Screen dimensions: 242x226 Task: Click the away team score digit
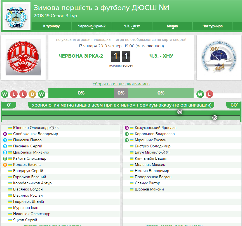coord(126,56)
